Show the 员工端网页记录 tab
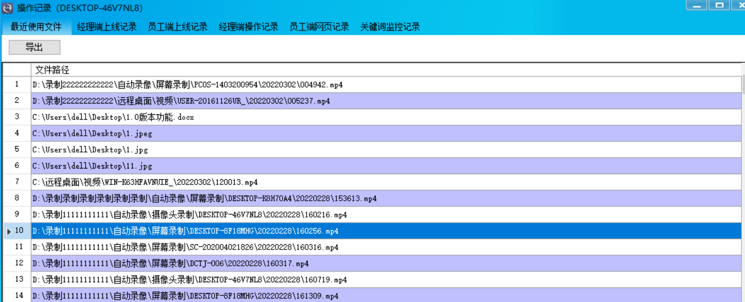745x302 pixels. tap(319, 27)
